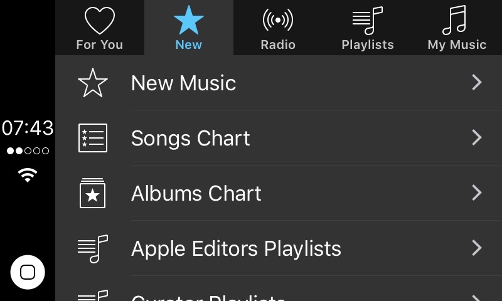
Task: Tap the Playlists music-list icon
Action: (x=367, y=20)
